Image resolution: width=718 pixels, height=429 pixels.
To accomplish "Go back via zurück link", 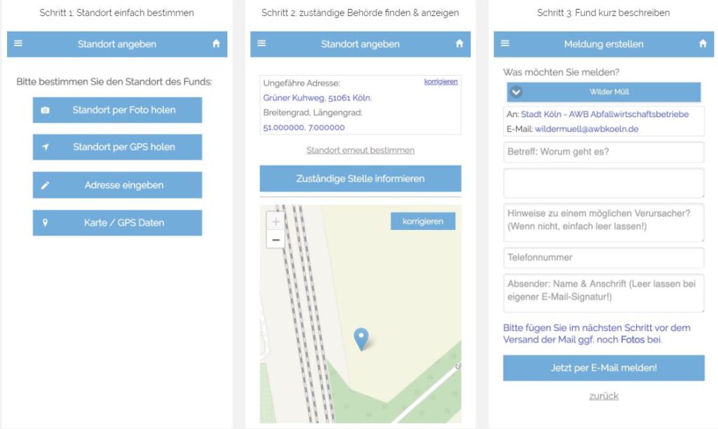I will click(x=603, y=396).
